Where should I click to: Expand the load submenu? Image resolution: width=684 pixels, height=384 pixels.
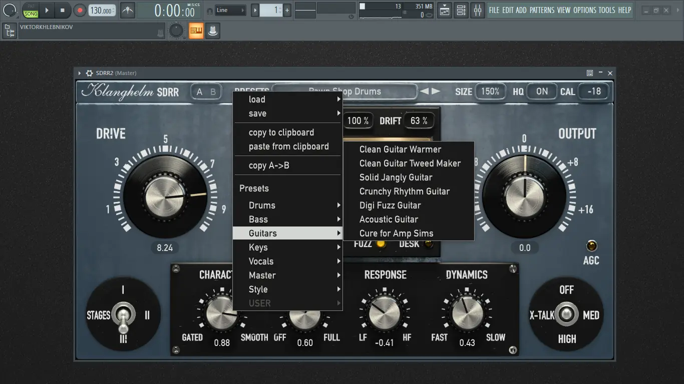point(288,99)
